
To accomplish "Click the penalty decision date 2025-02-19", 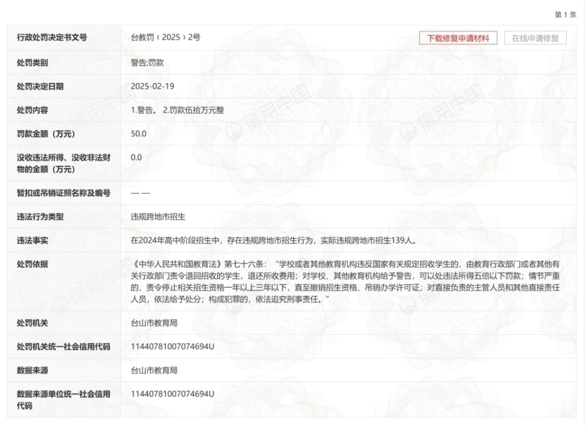I will pos(149,86).
